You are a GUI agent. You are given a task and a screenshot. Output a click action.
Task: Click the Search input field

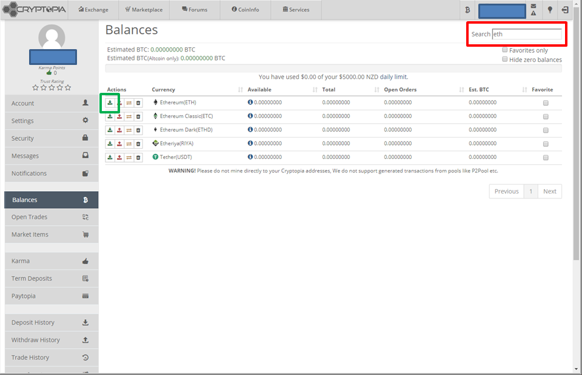527,34
